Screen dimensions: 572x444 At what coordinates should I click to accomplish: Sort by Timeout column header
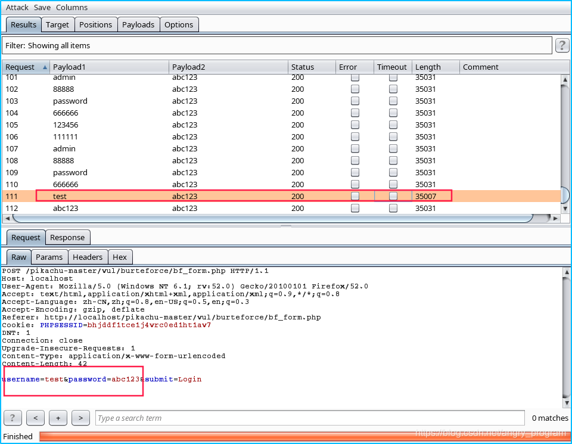click(x=393, y=67)
